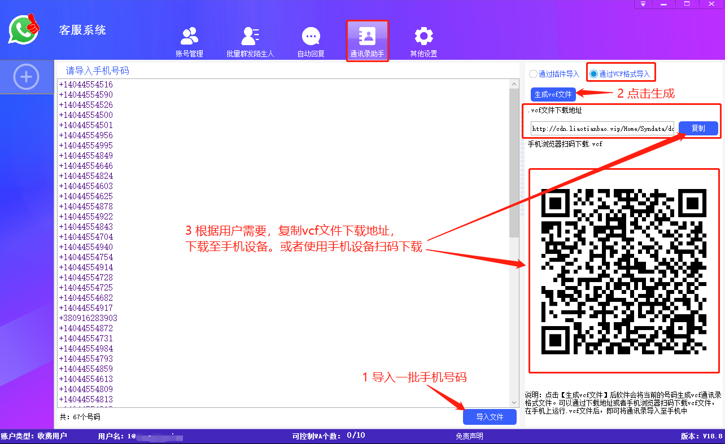This screenshot has height=444, width=725.
Task: Click the phone list scrollbar up arrow
Action: click(514, 84)
